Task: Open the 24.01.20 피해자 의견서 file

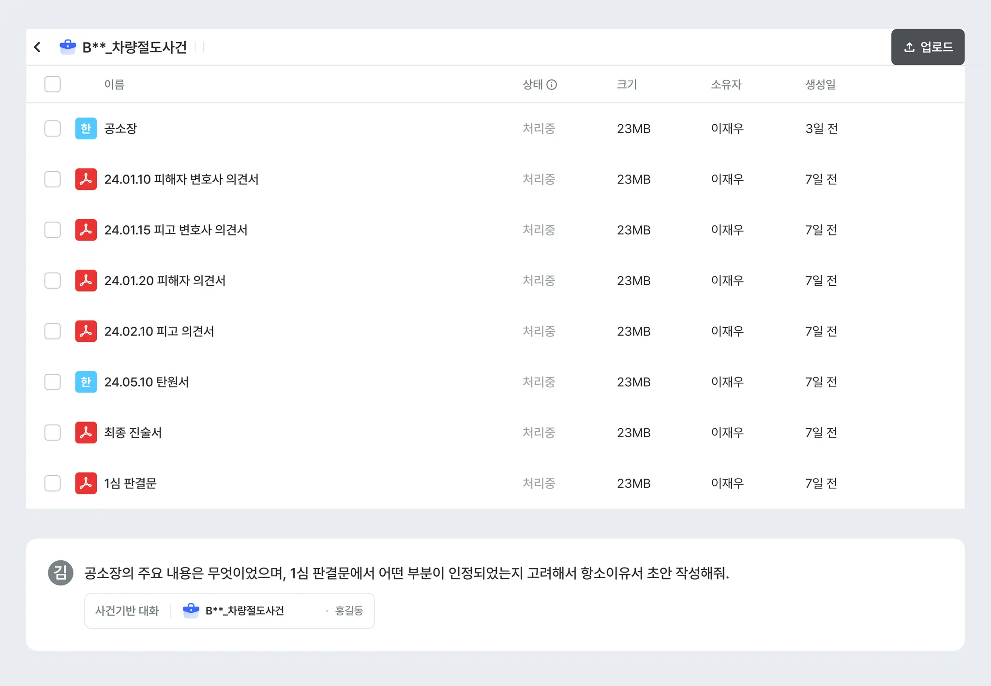Action: [165, 281]
